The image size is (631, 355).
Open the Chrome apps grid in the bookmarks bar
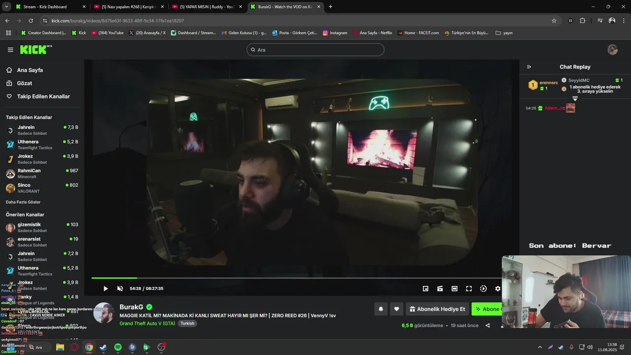pos(8,33)
